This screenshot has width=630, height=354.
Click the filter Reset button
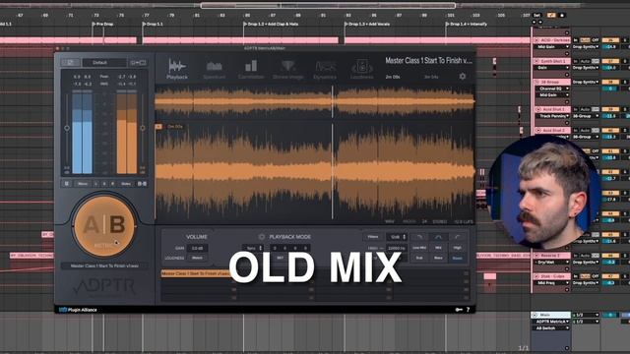457,258
